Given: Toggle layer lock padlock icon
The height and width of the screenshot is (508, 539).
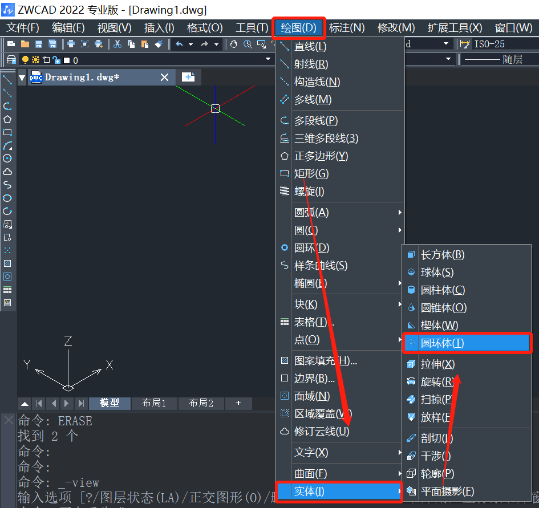Looking at the screenshot, I should click(56, 60).
